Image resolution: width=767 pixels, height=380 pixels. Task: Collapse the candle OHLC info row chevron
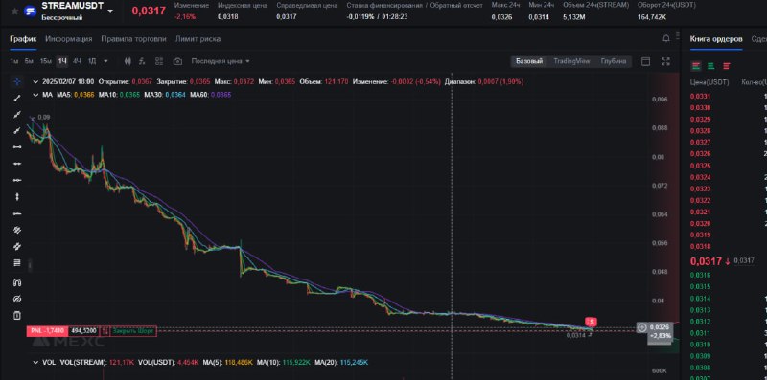pos(35,82)
